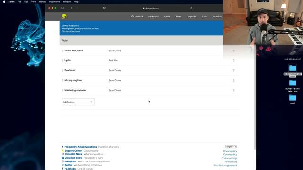Open the Bookmarks menu

click(54, 2)
